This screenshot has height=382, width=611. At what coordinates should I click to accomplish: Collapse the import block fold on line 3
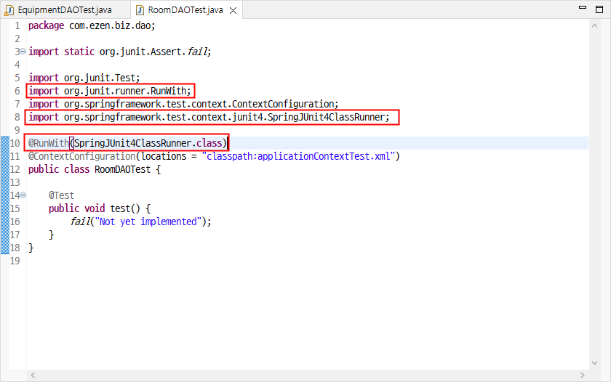pyautogui.click(x=23, y=52)
